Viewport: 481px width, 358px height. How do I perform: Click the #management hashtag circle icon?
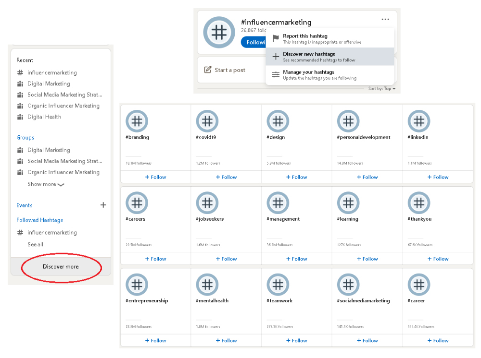pos(278,203)
